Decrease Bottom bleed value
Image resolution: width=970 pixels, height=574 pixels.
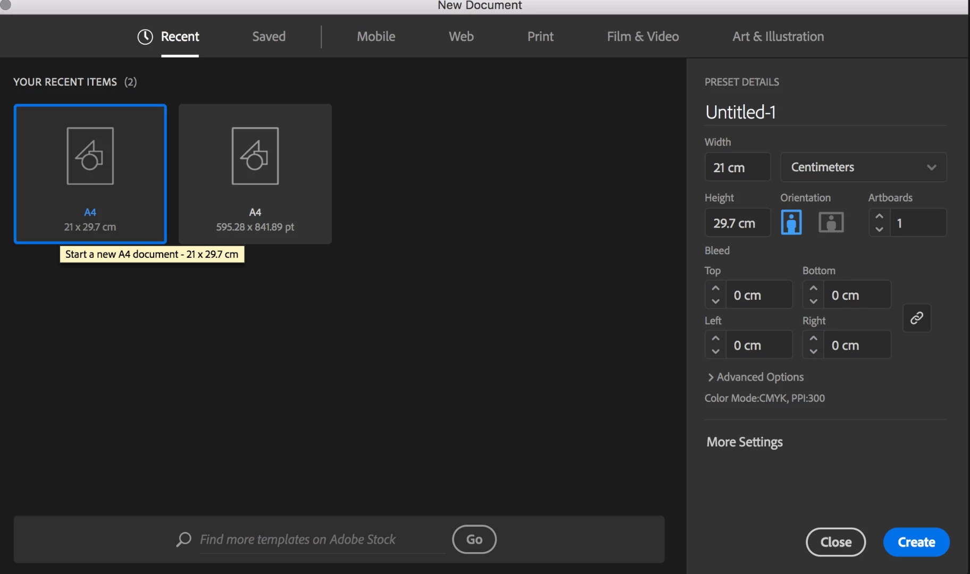tap(814, 301)
